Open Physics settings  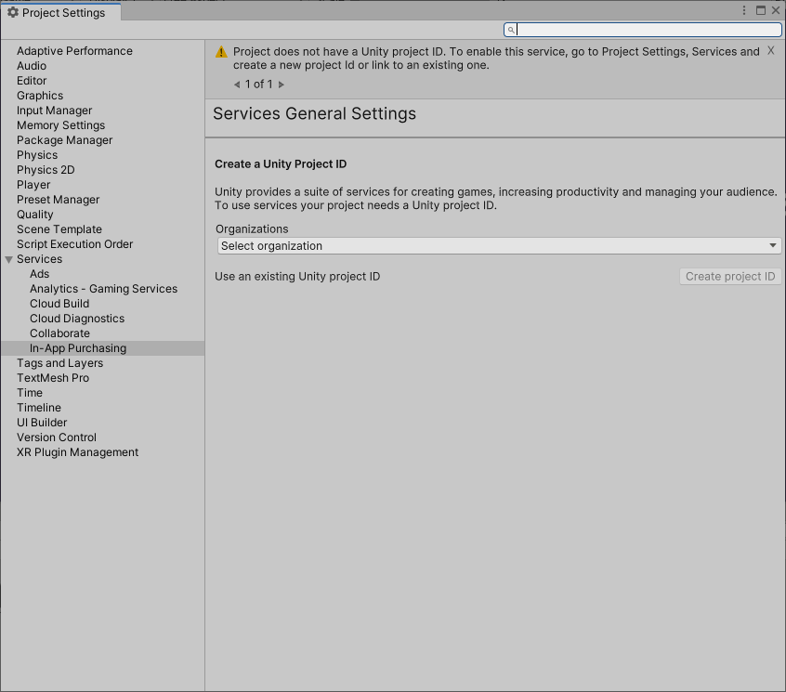(x=37, y=155)
